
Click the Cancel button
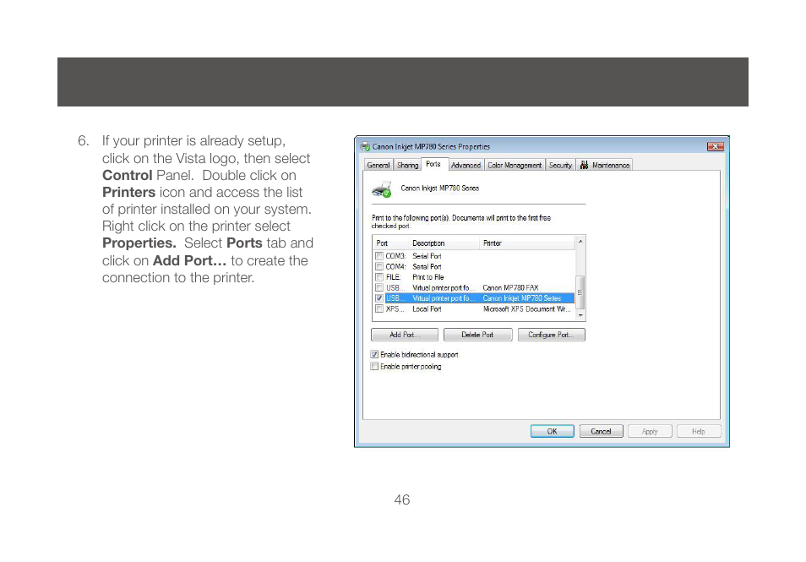coord(601,431)
